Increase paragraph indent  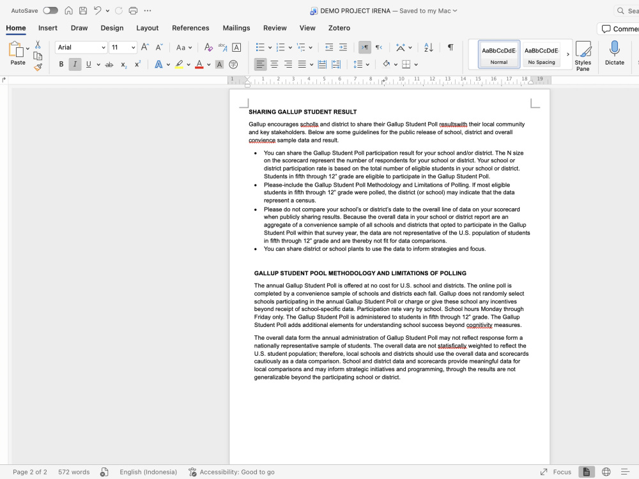point(343,47)
